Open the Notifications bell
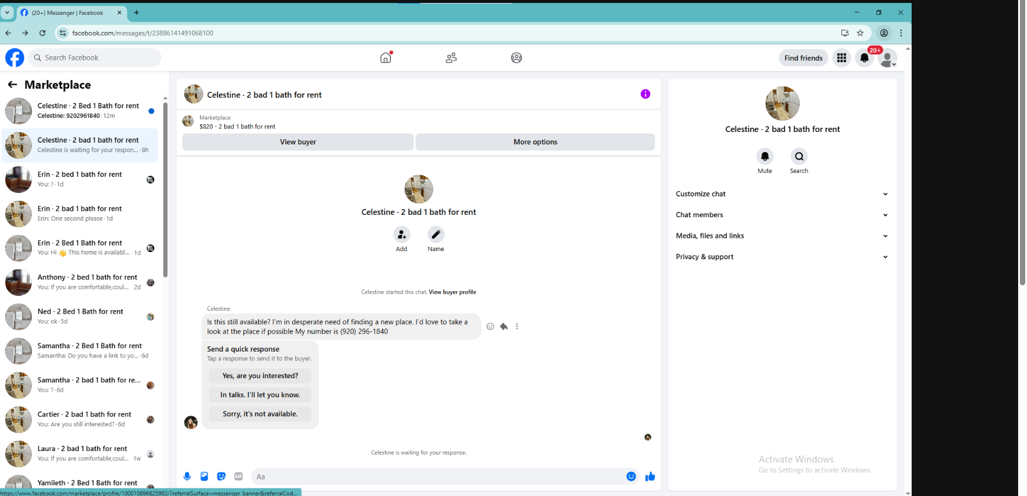Viewport: 1027px width, 496px height. point(864,57)
